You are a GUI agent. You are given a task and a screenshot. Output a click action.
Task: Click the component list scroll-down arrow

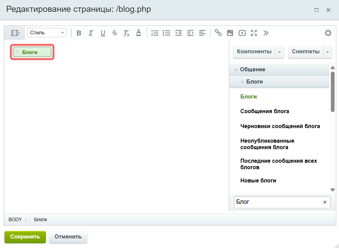click(x=333, y=190)
